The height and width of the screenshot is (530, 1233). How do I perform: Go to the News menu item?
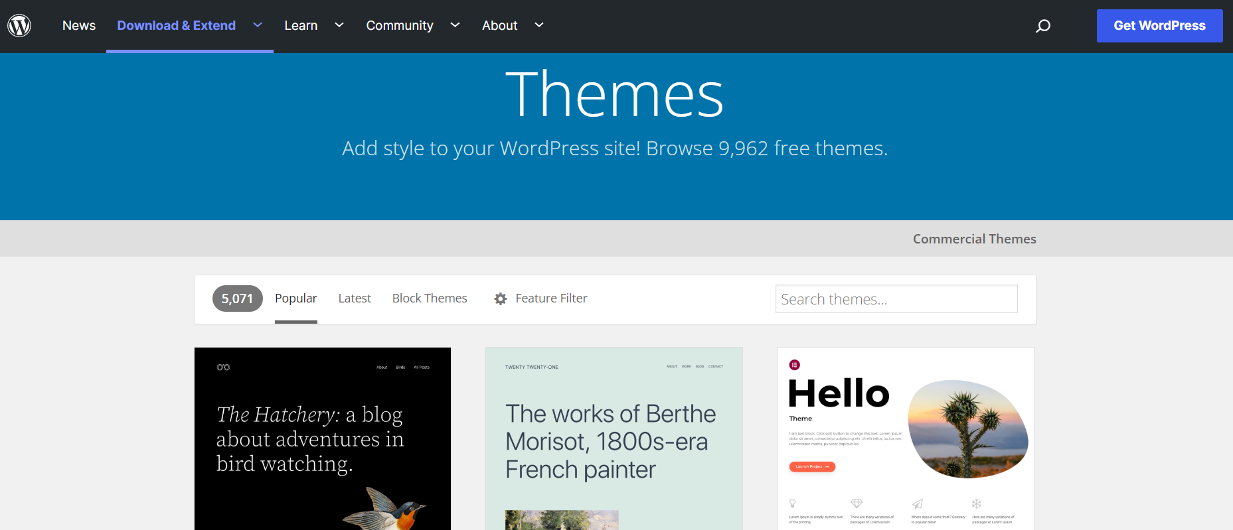(x=79, y=26)
